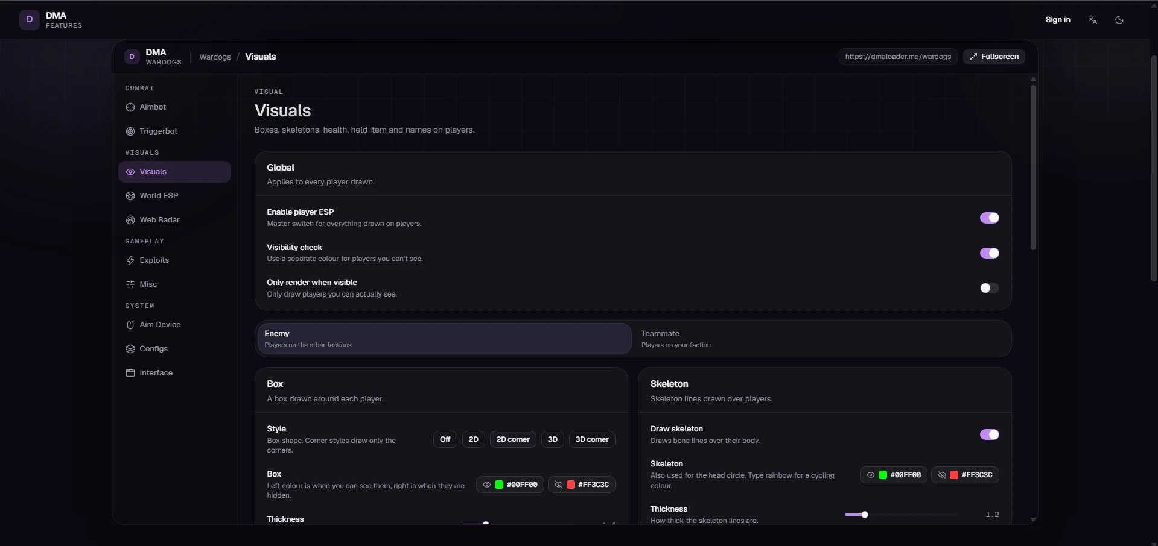
Task: Toggle the Draw skeleton switch
Action: pos(990,435)
